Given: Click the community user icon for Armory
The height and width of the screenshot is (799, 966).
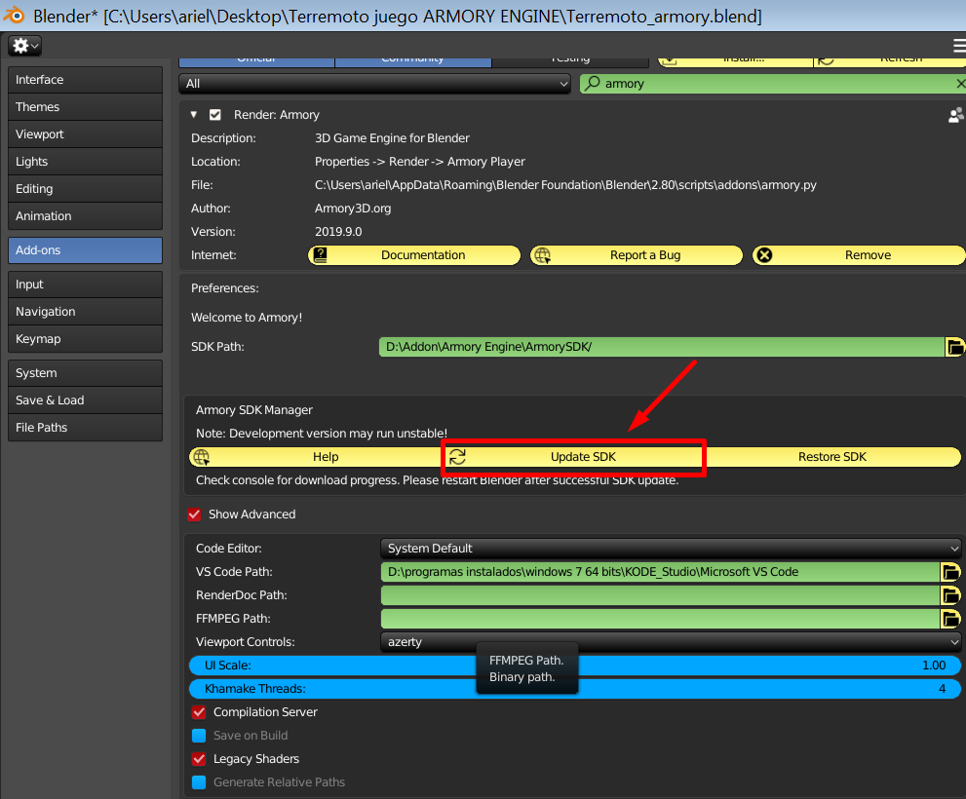Looking at the screenshot, I should click(x=955, y=115).
